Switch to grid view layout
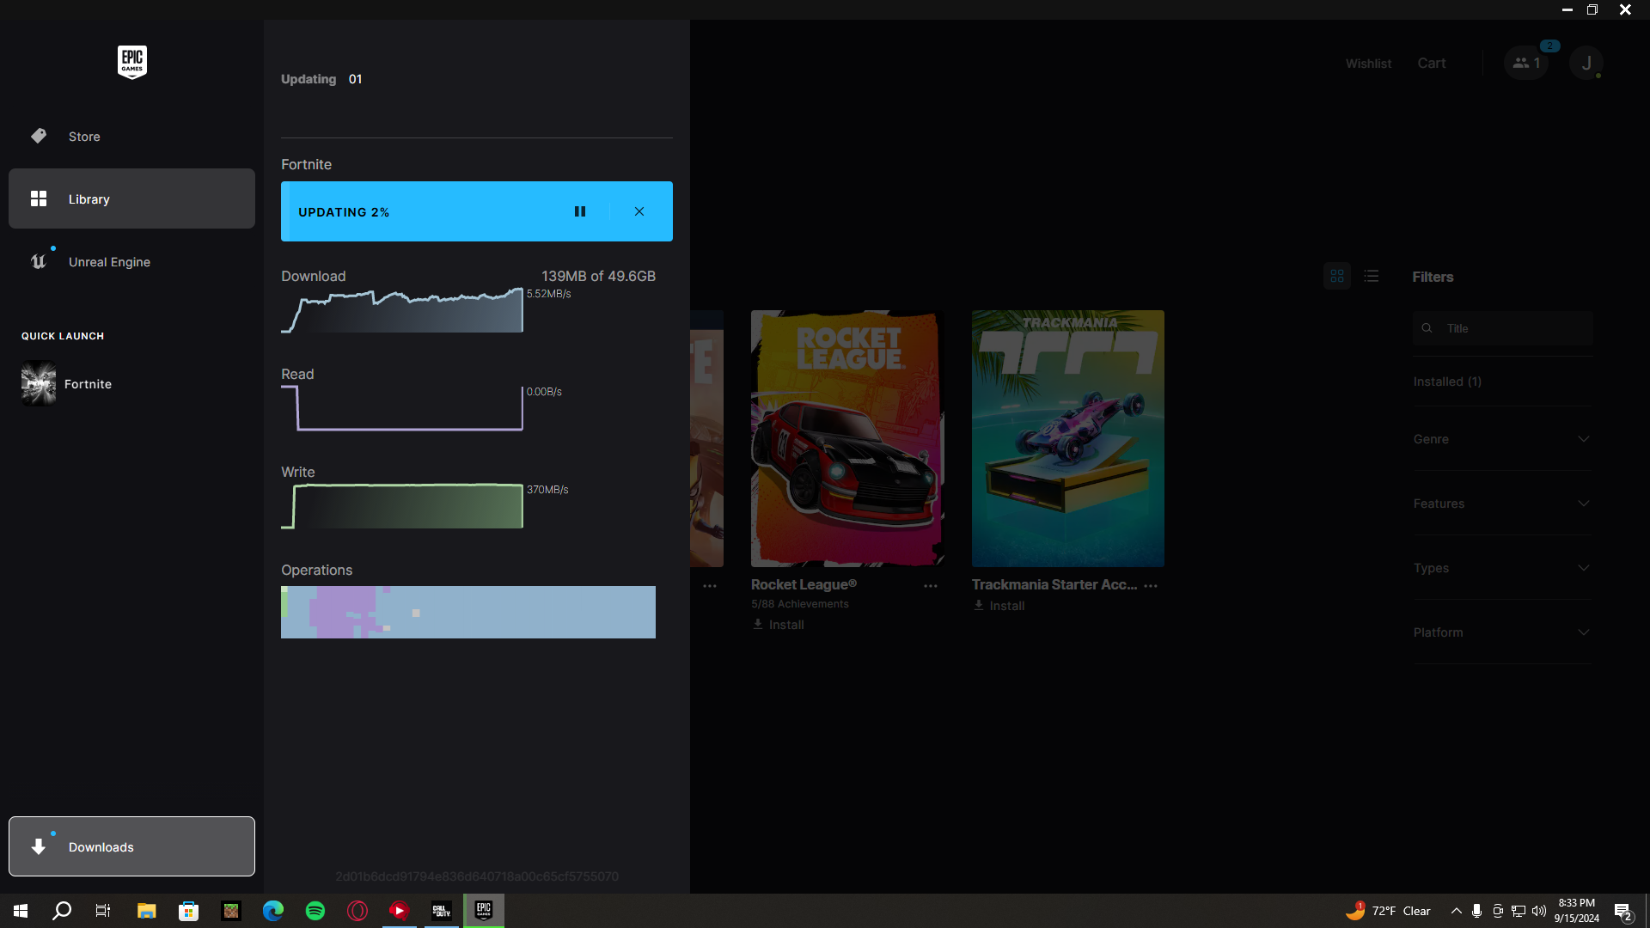This screenshot has height=928, width=1650. click(1337, 276)
